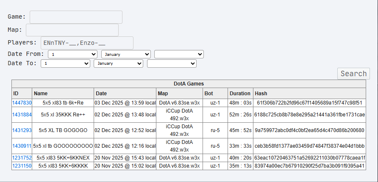Screen dimensions: 378x182
Task: Click the Hash column header
Action: click(261, 94)
